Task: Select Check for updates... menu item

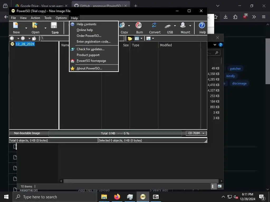Action: (x=94, y=49)
